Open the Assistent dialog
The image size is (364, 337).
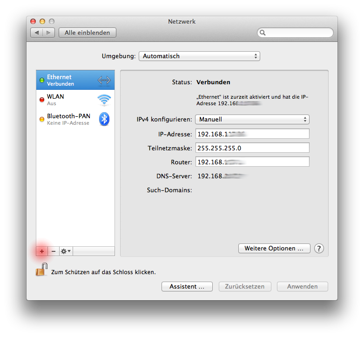click(187, 286)
